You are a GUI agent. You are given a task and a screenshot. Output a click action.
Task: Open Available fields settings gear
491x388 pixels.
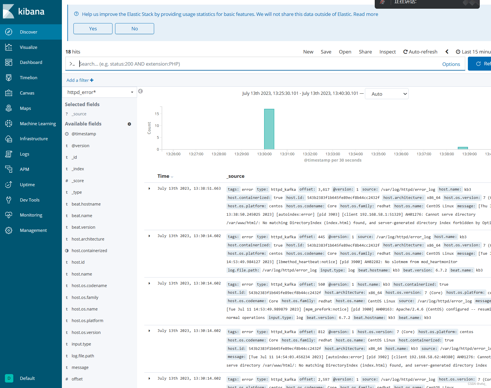point(129,124)
